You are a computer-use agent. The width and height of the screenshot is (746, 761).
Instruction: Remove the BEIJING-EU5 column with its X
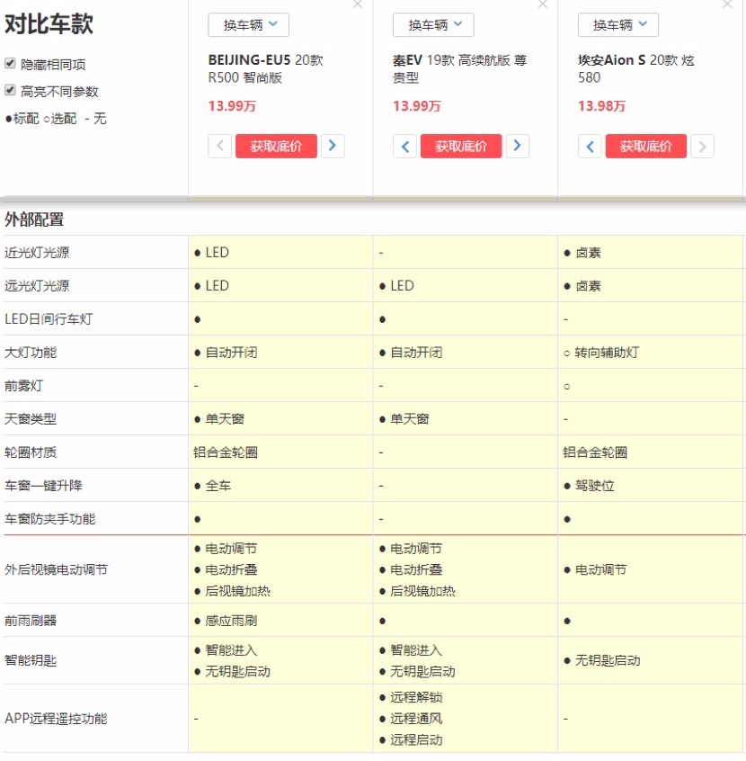click(358, 4)
